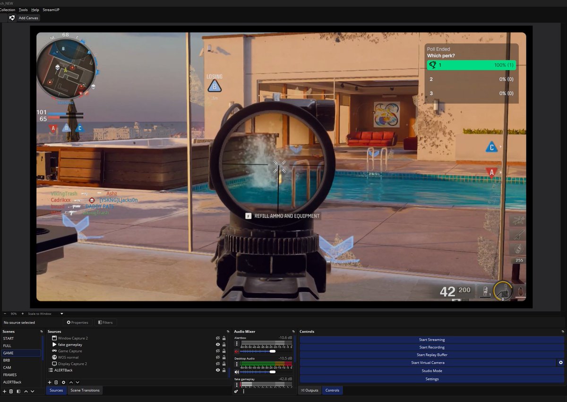The width and height of the screenshot is (567, 402).
Task: Add a new source with plus icon
Action: tap(50, 382)
